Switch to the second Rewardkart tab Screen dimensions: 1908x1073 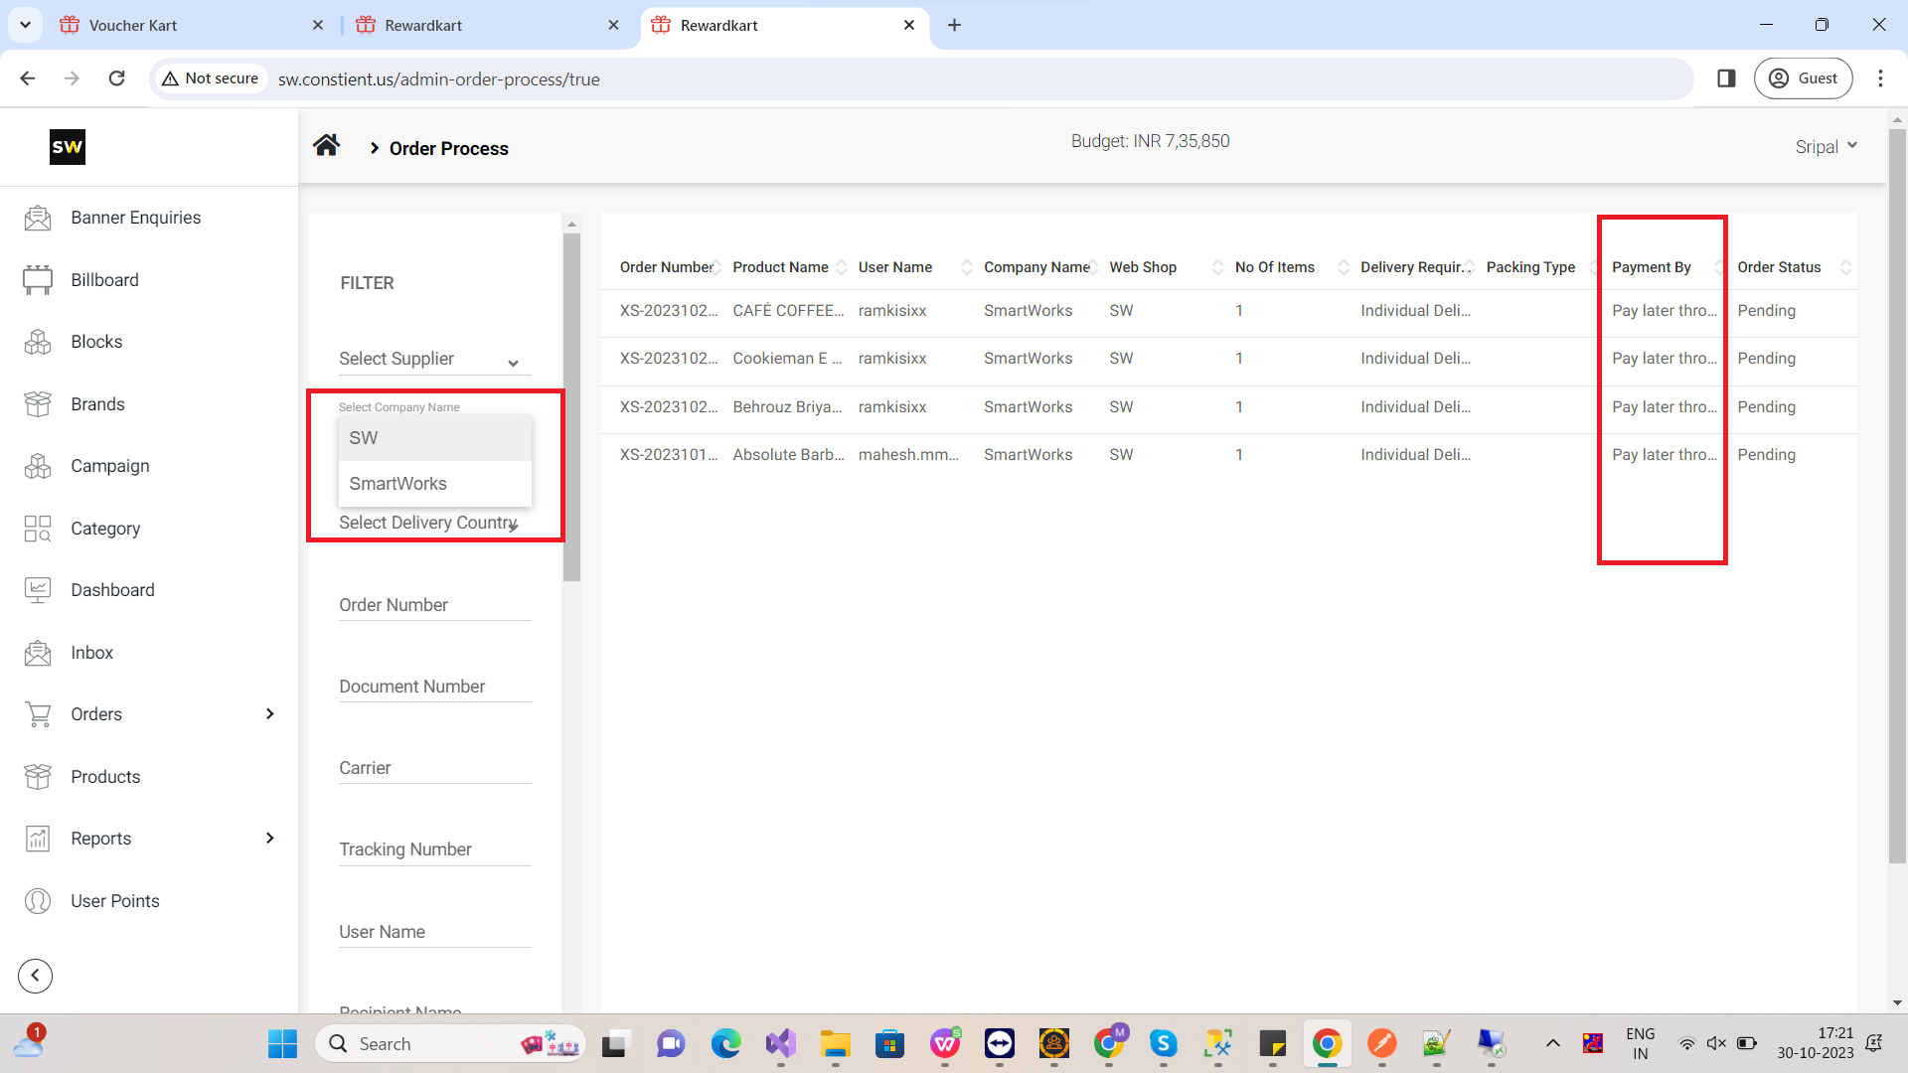tap(488, 25)
